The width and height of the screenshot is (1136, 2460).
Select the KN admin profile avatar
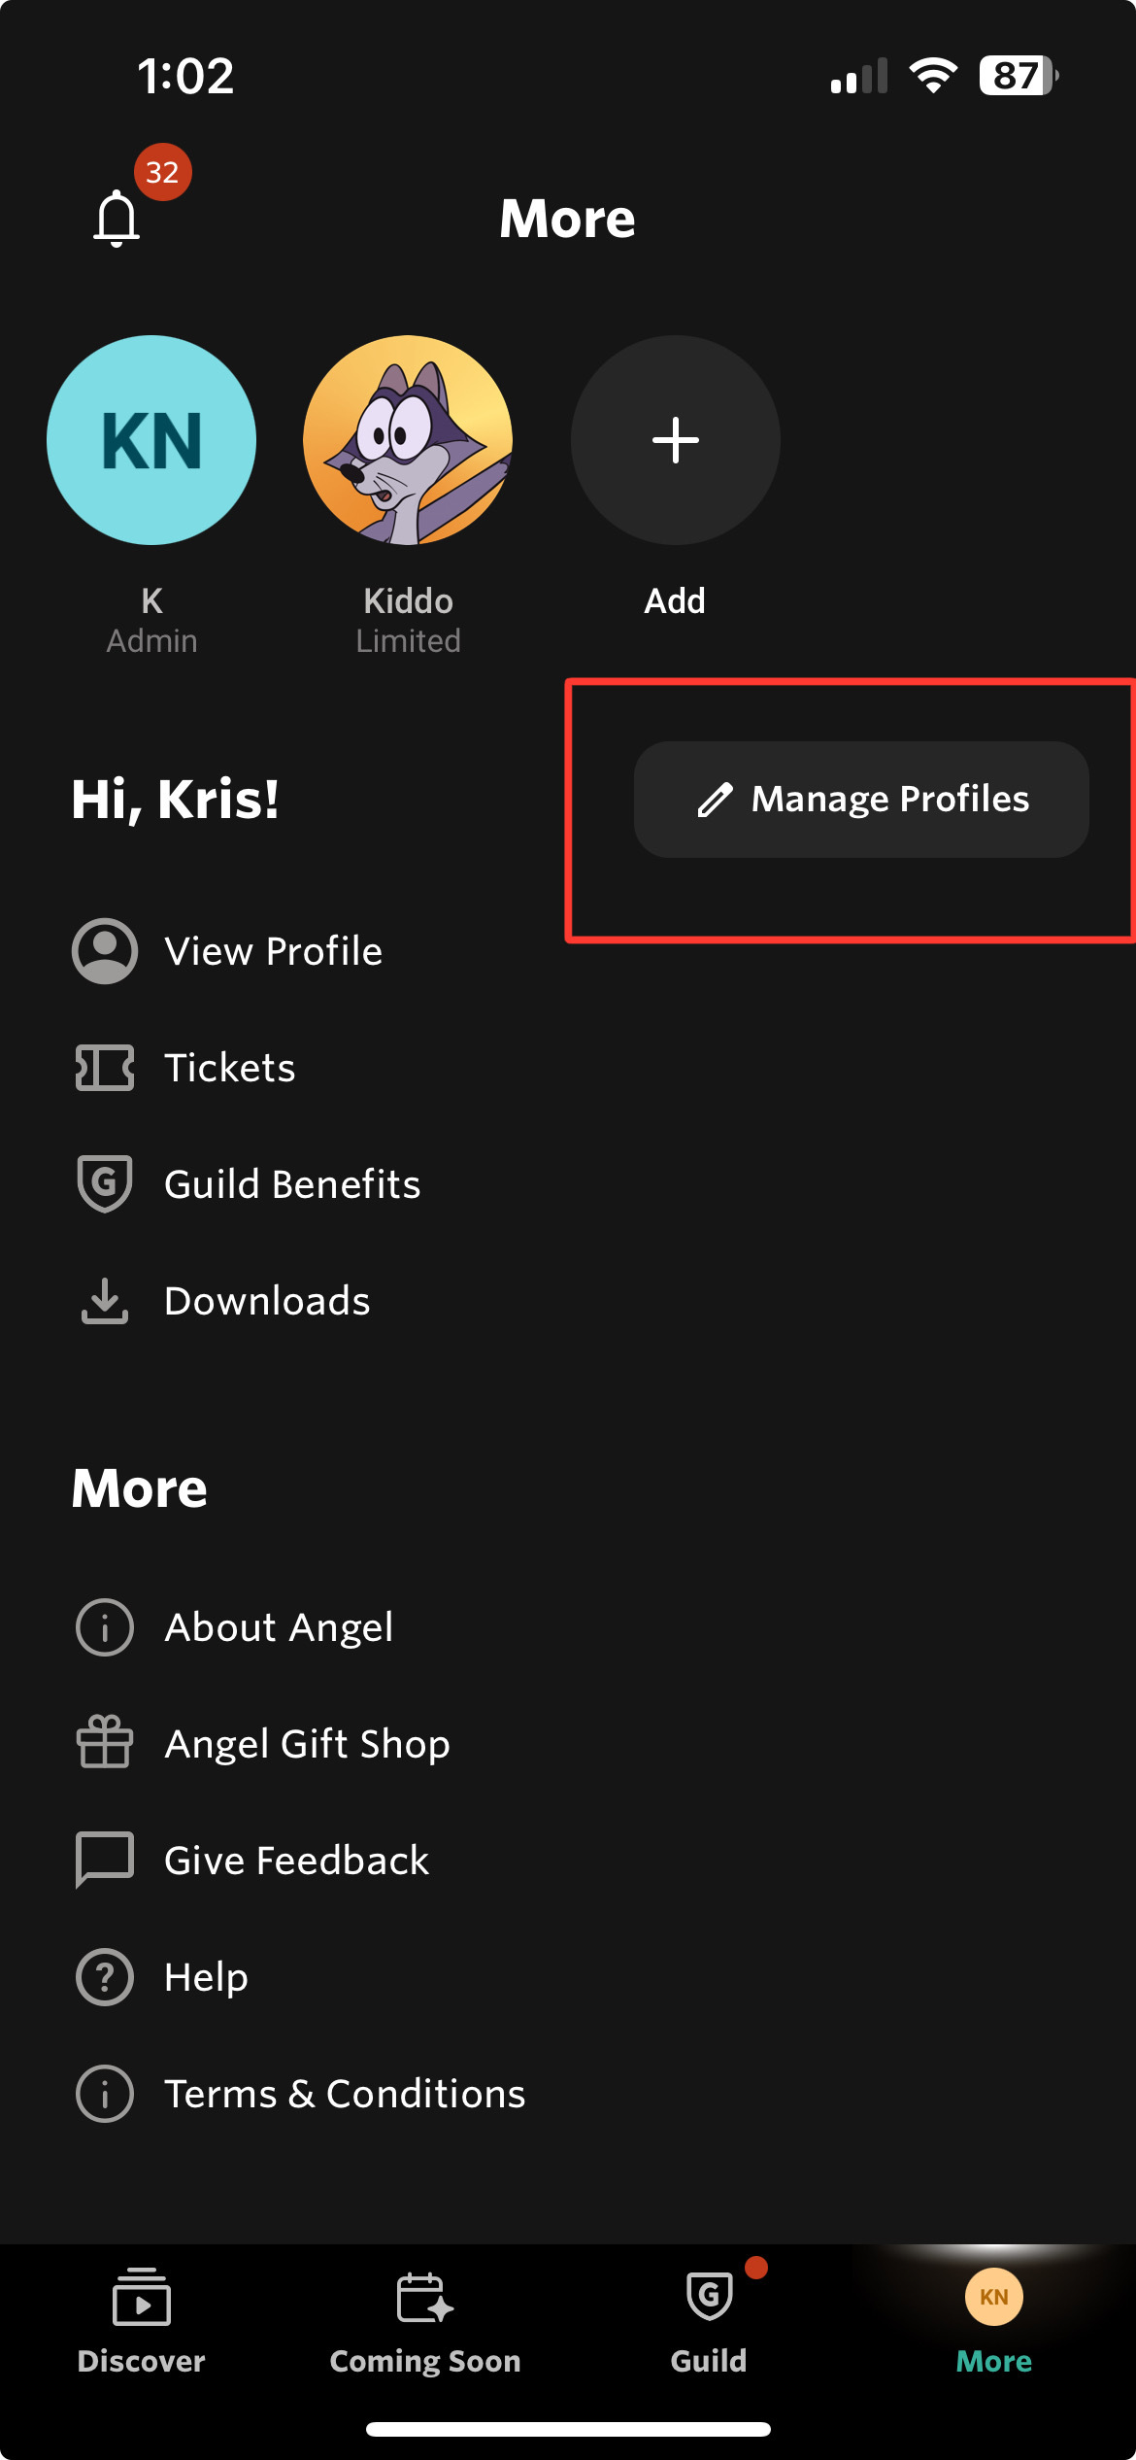click(x=151, y=440)
